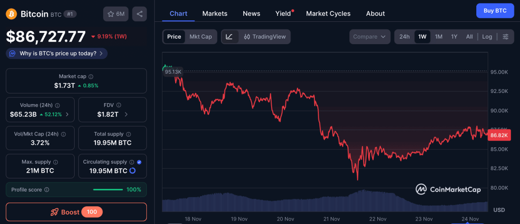Select the line chart type icon
The image size is (520, 224).
(x=230, y=37)
